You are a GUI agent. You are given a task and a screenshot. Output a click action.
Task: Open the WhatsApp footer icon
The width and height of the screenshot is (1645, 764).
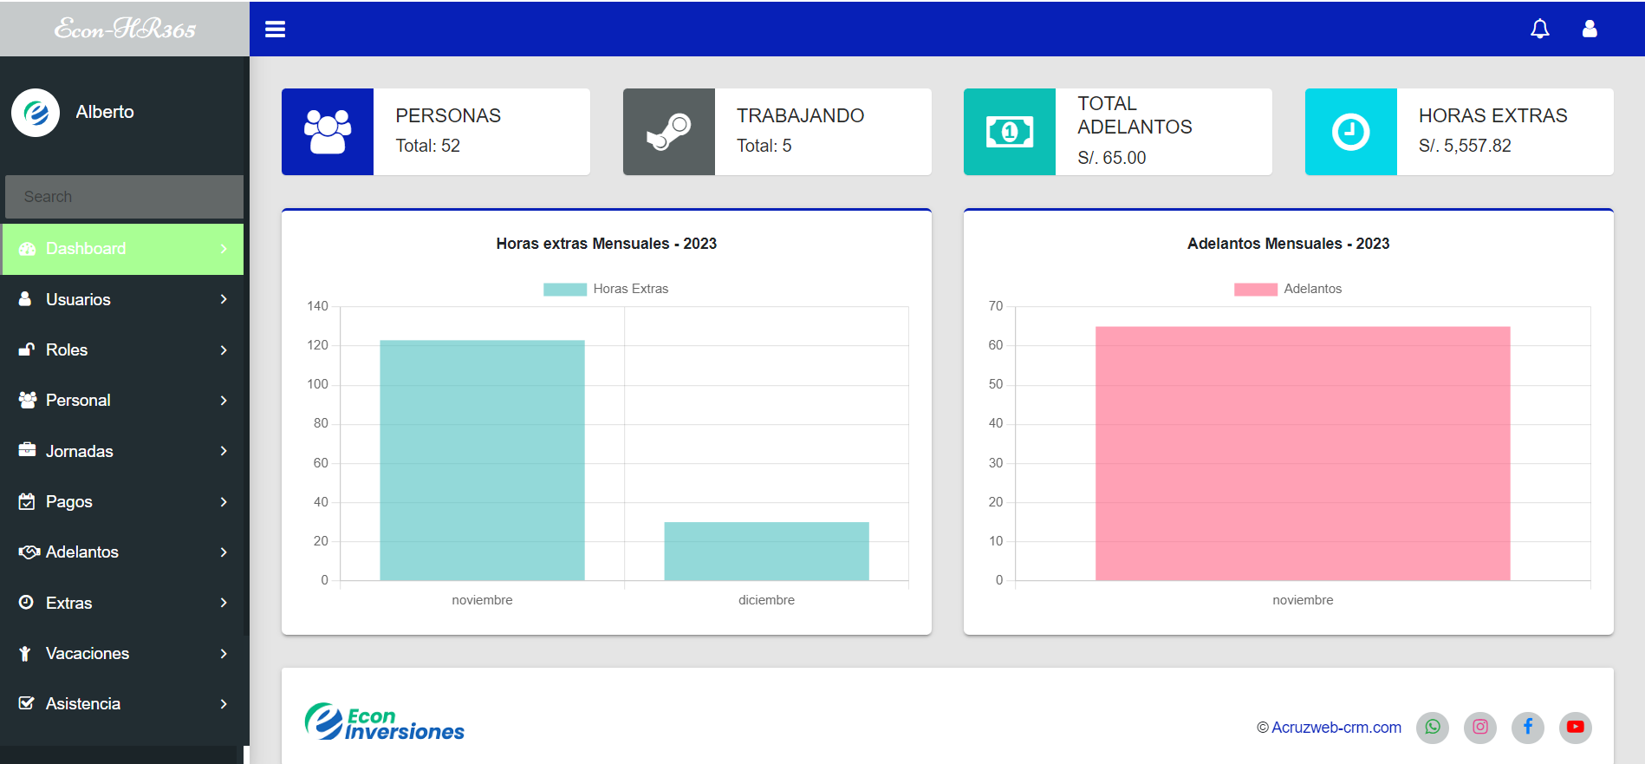pyautogui.click(x=1433, y=727)
